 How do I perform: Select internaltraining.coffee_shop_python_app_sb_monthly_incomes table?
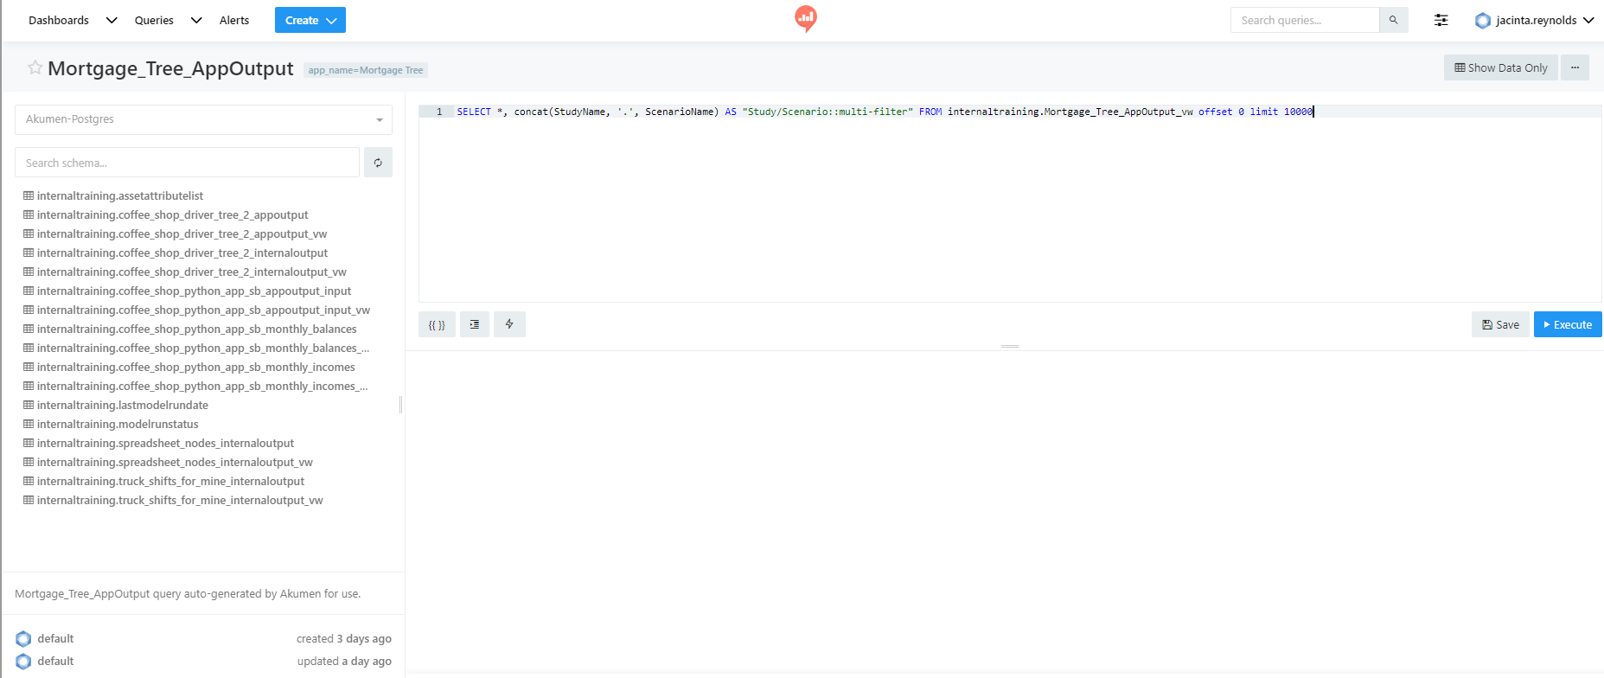pos(196,367)
